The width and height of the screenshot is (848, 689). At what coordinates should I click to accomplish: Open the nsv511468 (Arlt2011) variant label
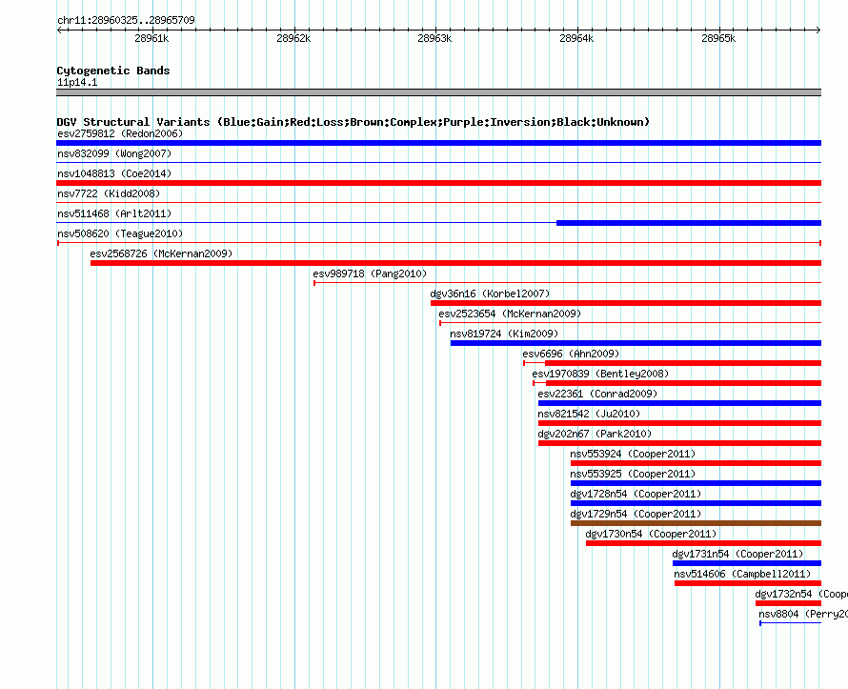pyautogui.click(x=114, y=213)
